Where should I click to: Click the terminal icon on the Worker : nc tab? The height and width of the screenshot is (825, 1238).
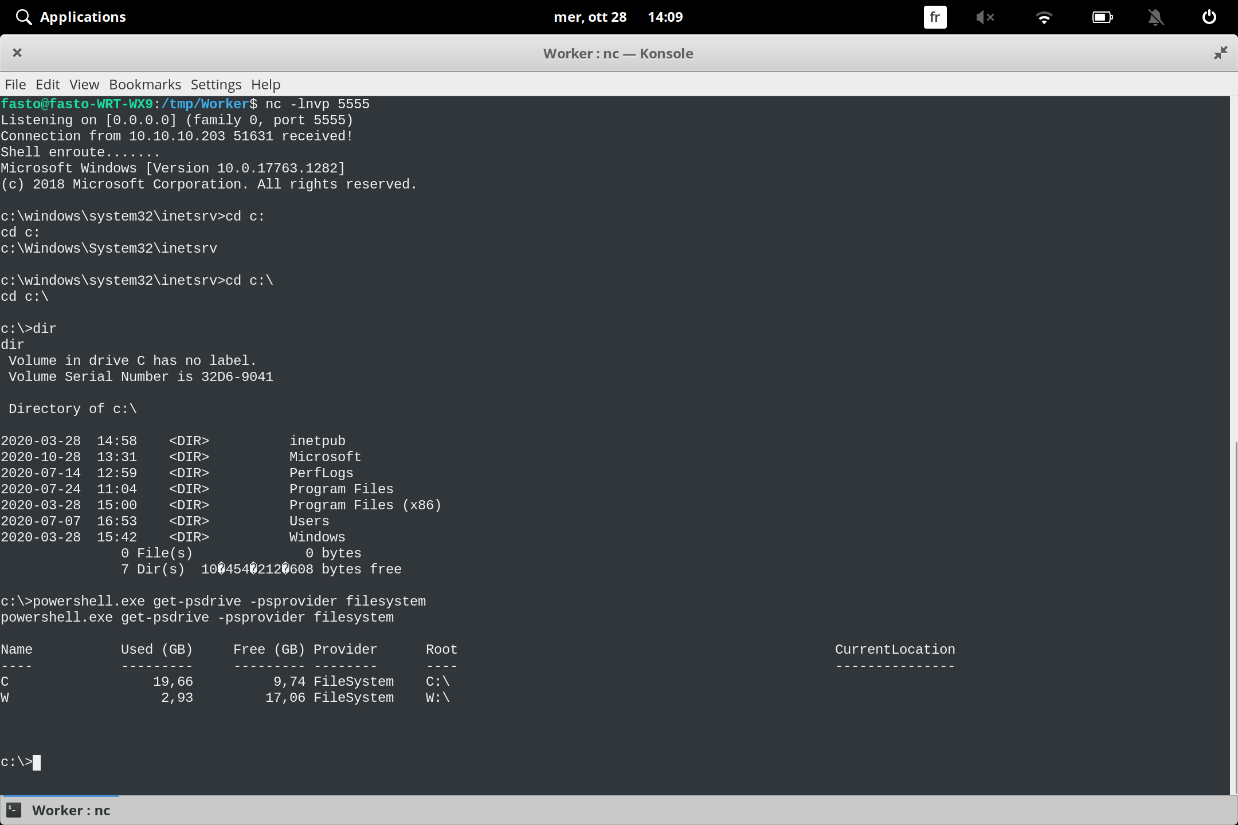[x=14, y=810]
